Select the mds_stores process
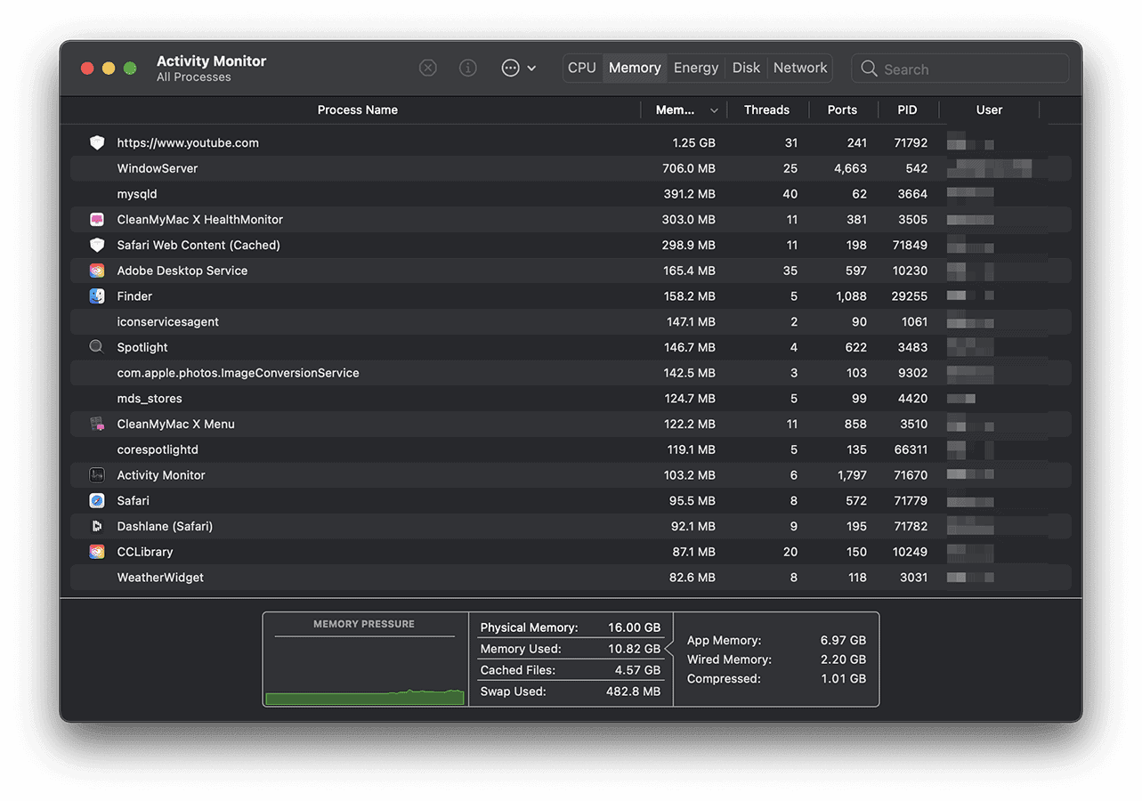Viewport: 1142px width, 801px height. [570, 399]
